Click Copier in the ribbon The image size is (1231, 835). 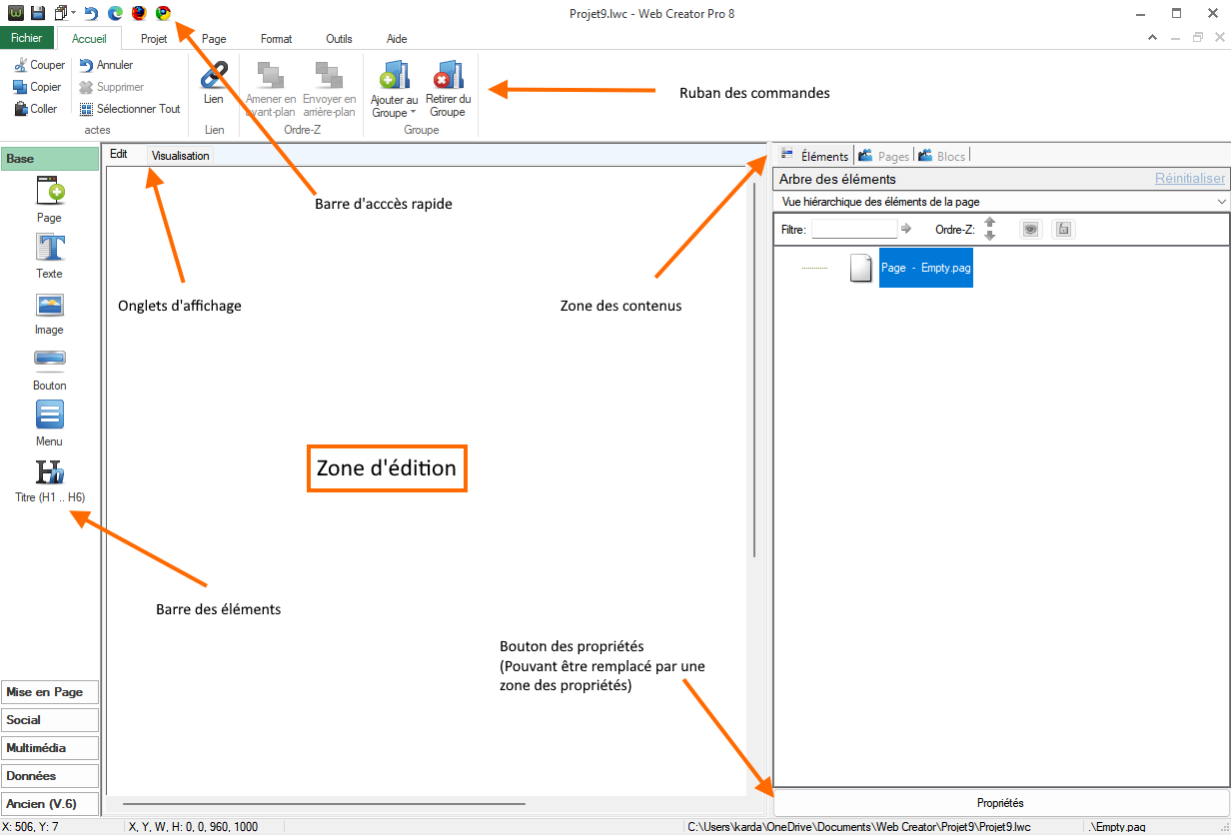tap(38, 87)
